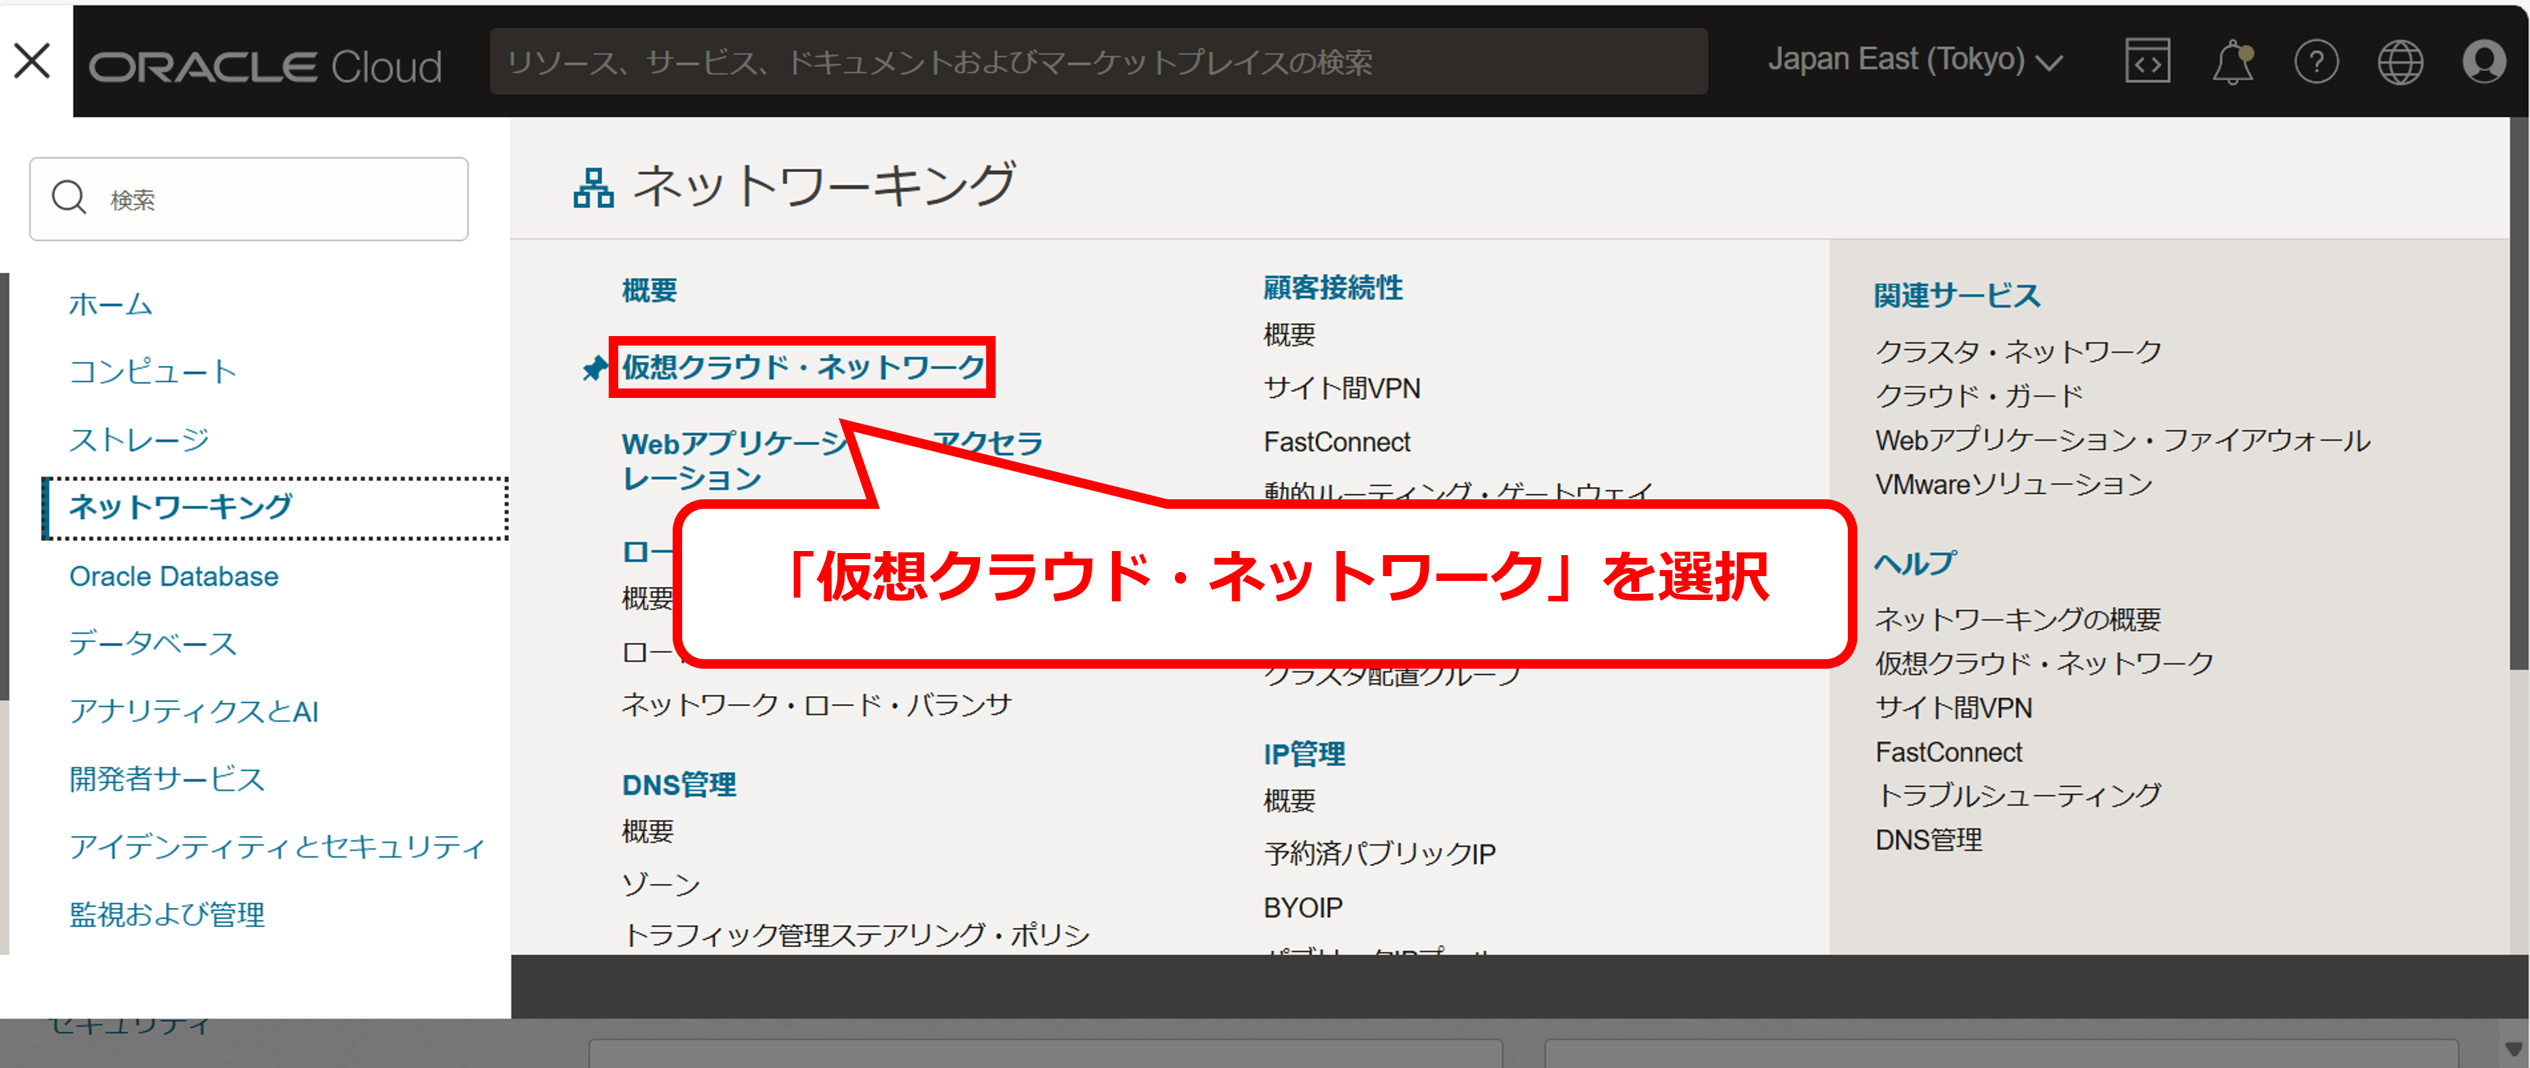Select ネットワーキング in the left menu
The height and width of the screenshot is (1068, 2530).
pos(181,507)
